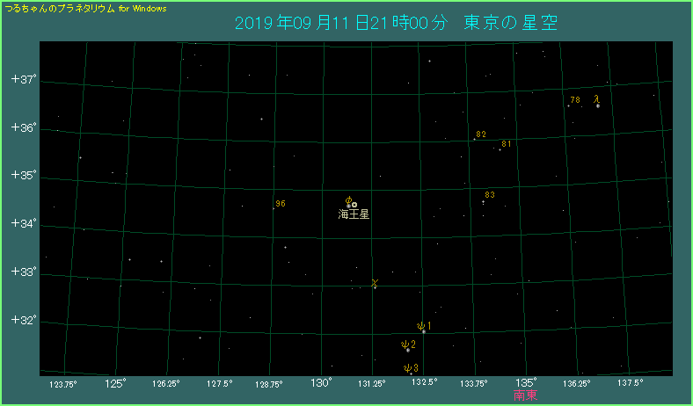Image resolution: width=693 pixels, height=406 pixels.
Task: Click the Neptune planet marker
Action: click(354, 205)
